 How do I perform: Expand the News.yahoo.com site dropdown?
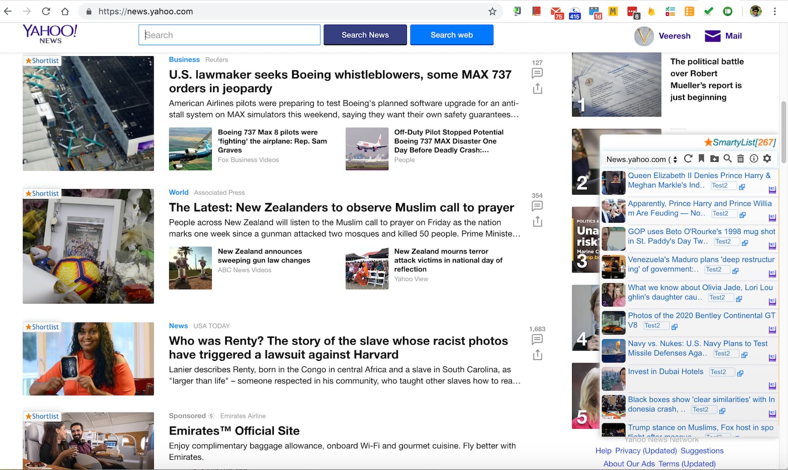[642, 159]
